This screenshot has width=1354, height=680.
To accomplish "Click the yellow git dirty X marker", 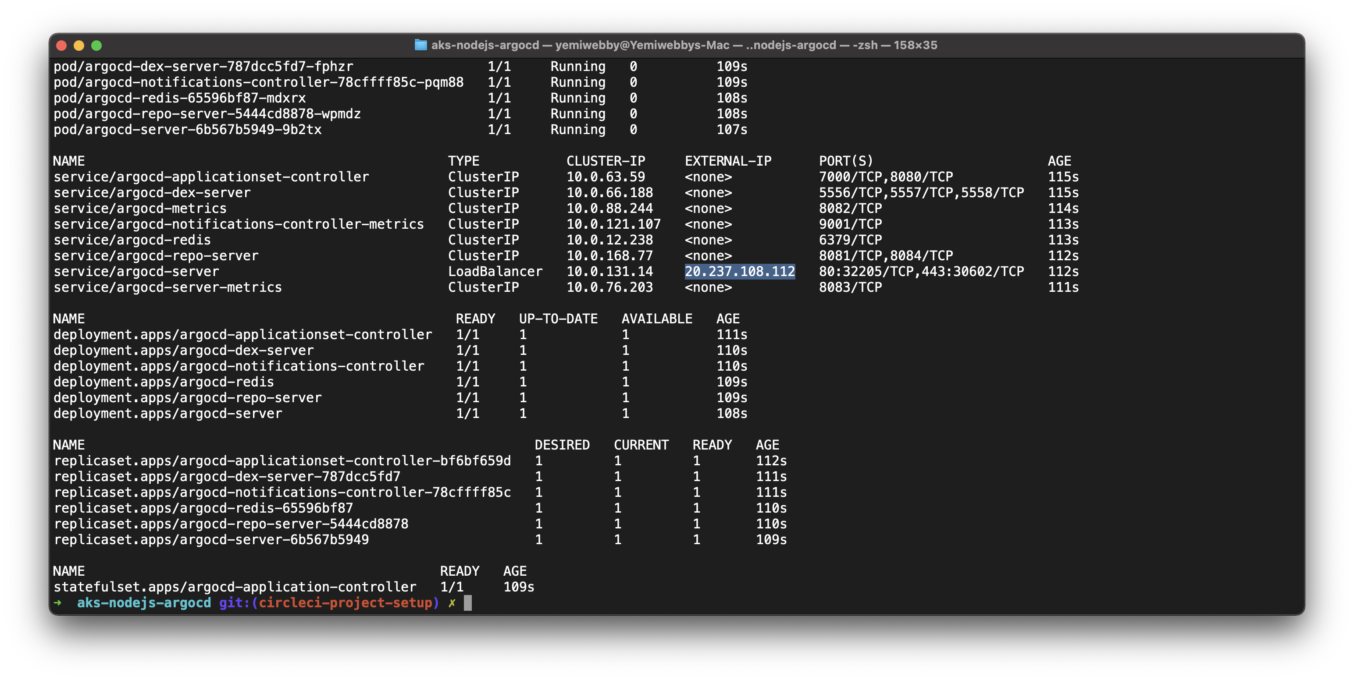I will point(452,603).
